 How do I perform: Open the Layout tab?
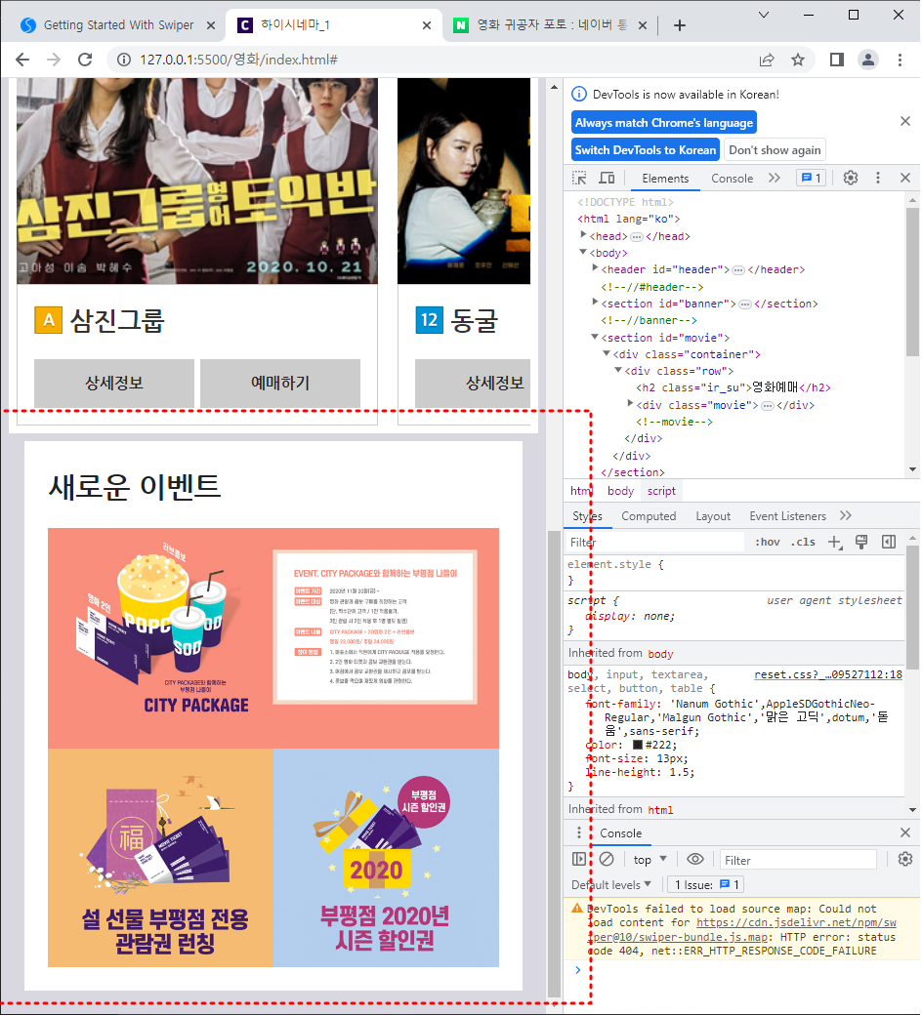pyautogui.click(x=713, y=516)
